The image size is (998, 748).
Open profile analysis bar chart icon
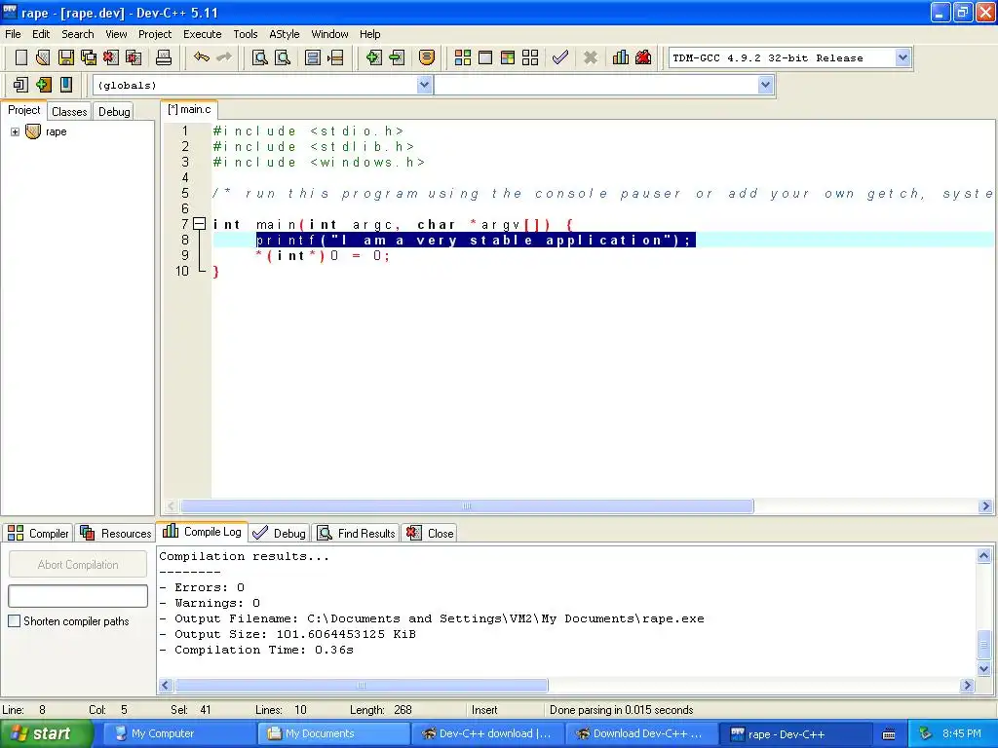[x=621, y=57]
